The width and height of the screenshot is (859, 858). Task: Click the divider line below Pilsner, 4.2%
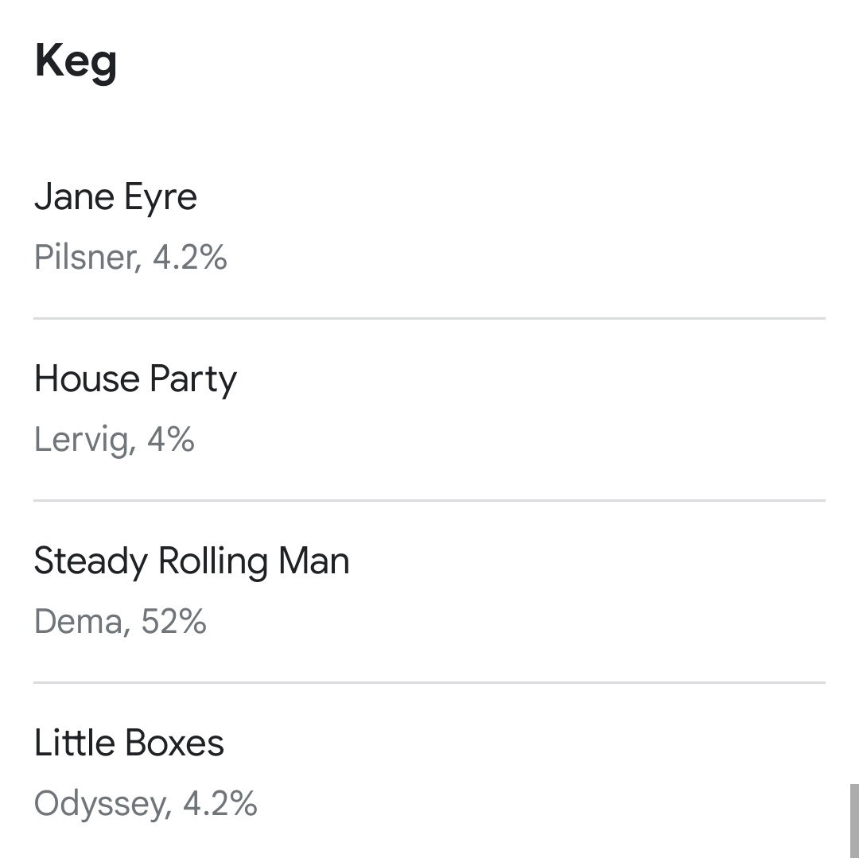point(429,318)
